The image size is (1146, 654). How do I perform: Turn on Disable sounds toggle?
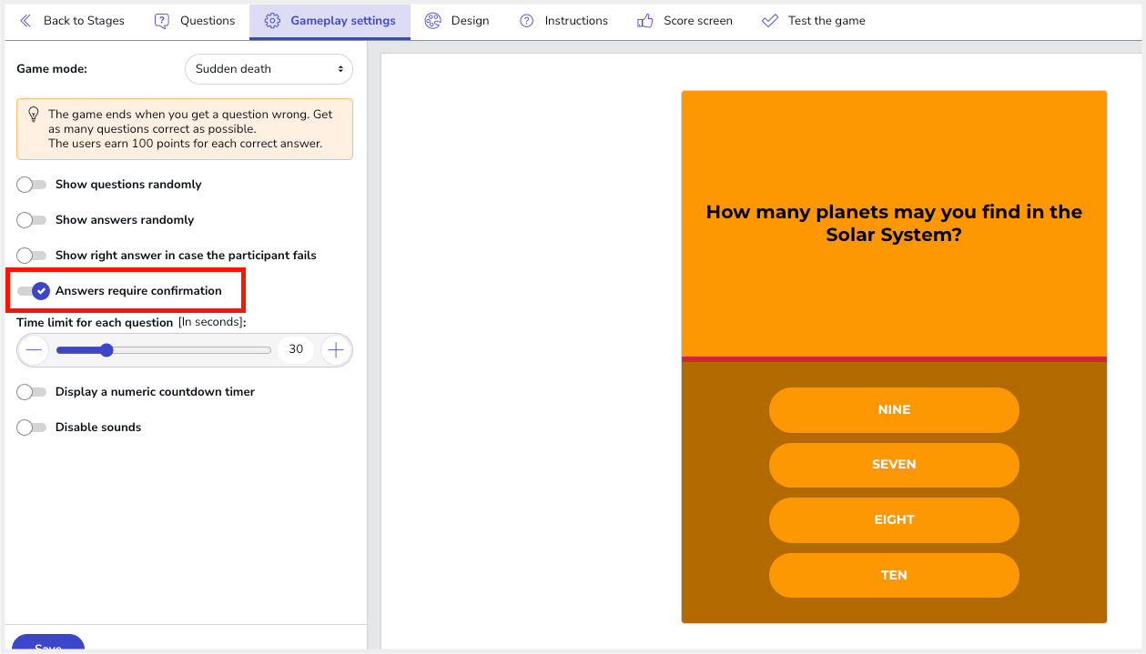tap(32, 428)
